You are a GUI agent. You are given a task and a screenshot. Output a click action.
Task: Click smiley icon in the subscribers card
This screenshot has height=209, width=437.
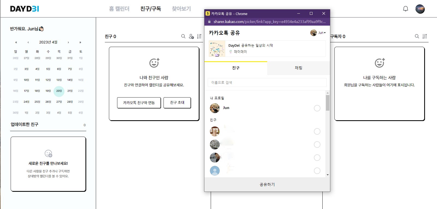pyautogui.click(x=380, y=63)
